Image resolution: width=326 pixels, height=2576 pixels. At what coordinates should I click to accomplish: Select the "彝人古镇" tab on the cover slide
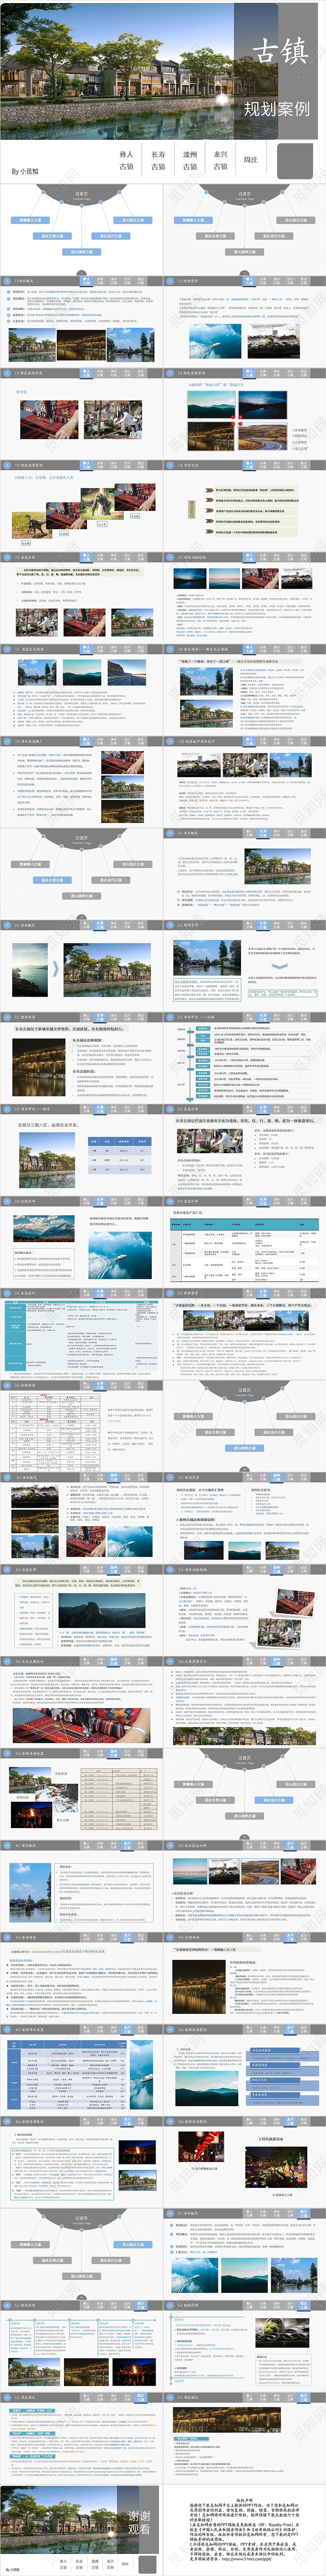tap(126, 160)
